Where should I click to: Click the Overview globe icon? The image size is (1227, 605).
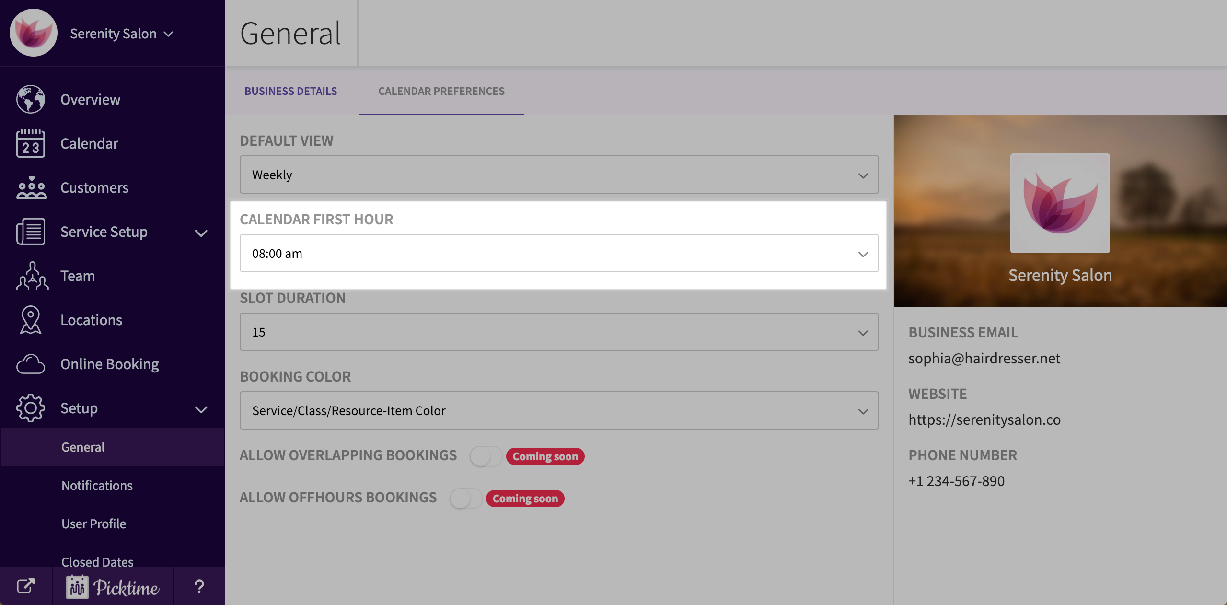pyautogui.click(x=31, y=99)
